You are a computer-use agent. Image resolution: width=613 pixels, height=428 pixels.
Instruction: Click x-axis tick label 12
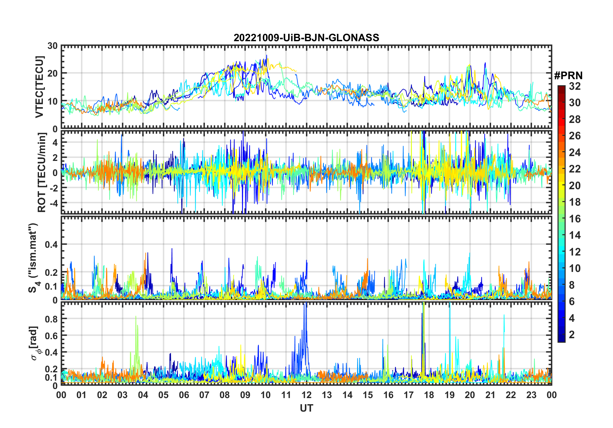306,395
